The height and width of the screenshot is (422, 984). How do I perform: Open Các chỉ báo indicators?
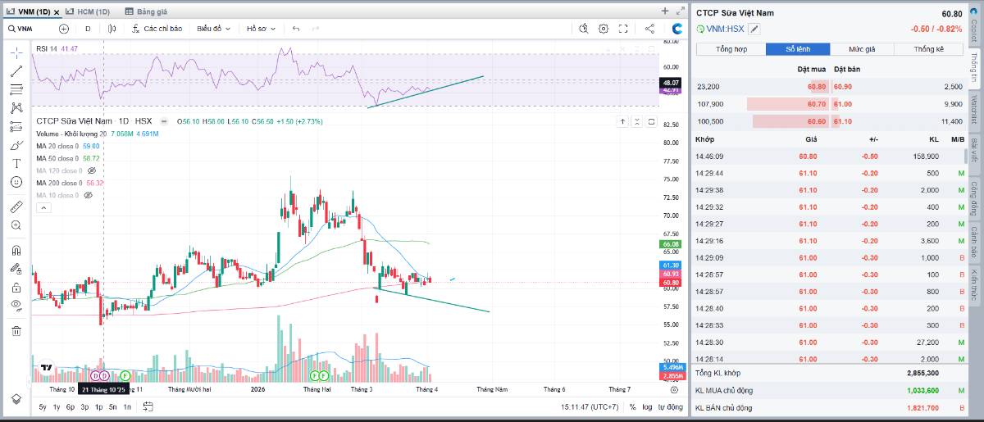click(x=156, y=28)
